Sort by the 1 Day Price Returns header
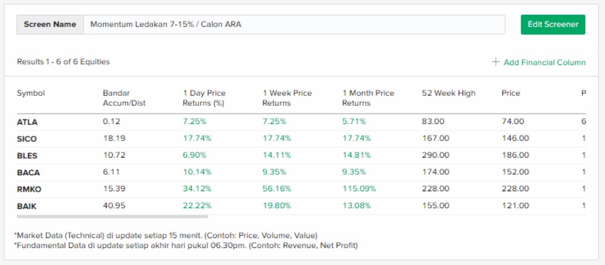 coord(204,98)
